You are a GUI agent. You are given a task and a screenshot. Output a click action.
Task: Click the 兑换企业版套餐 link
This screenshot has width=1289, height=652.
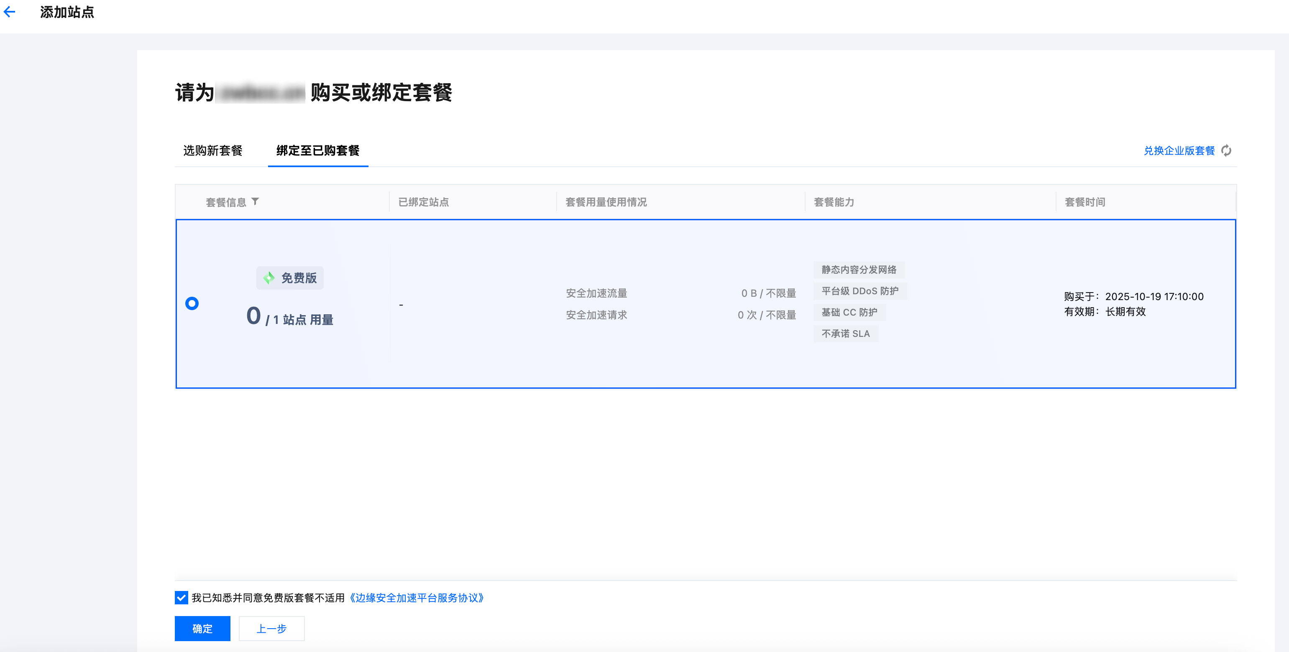[1179, 150]
